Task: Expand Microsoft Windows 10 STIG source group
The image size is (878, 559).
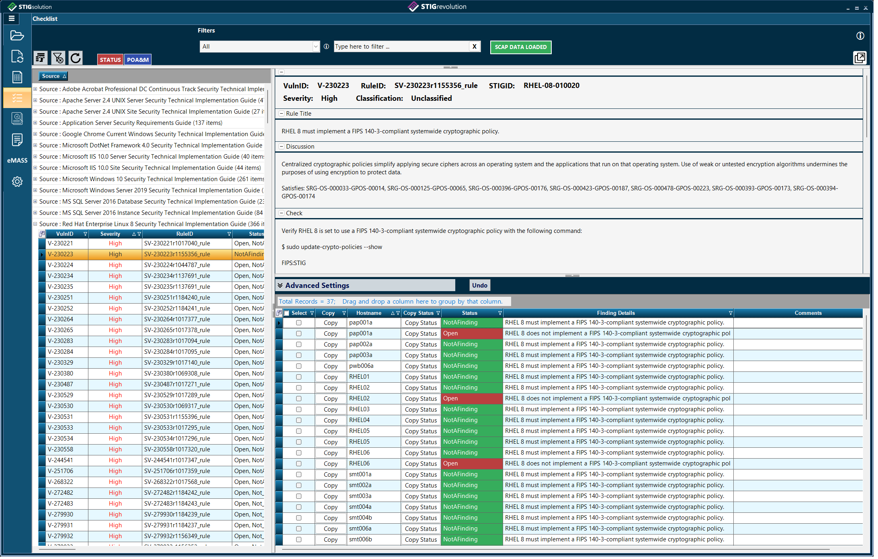Action: click(35, 179)
